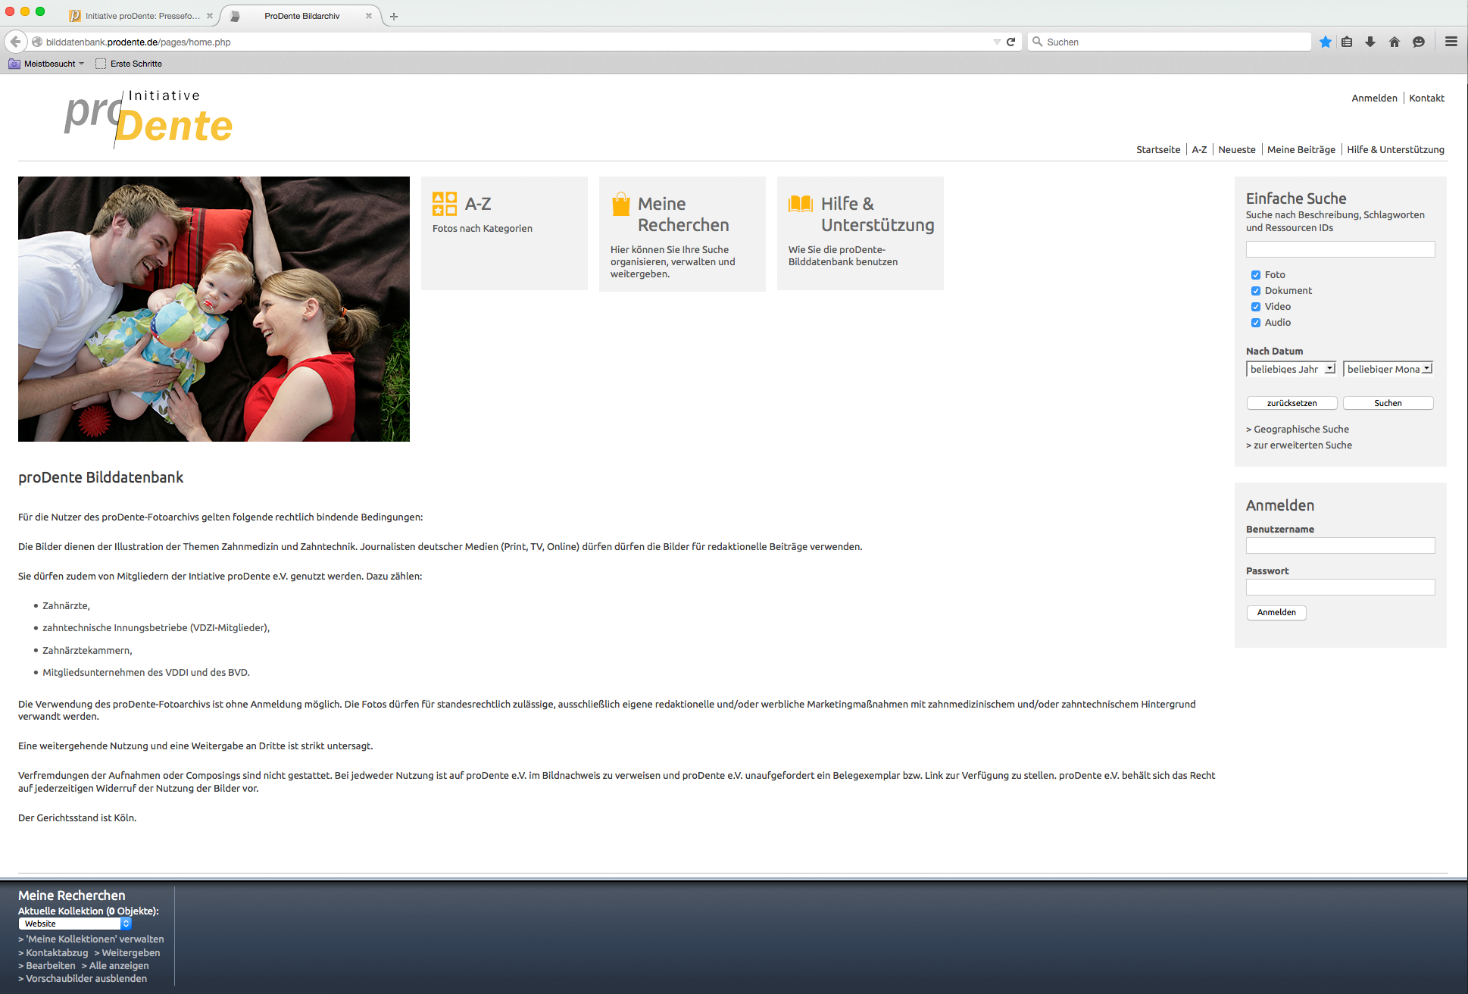Click the Meistbesucht bookmarks folder icon
This screenshot has height=994, width=1468.
point(14,64)
